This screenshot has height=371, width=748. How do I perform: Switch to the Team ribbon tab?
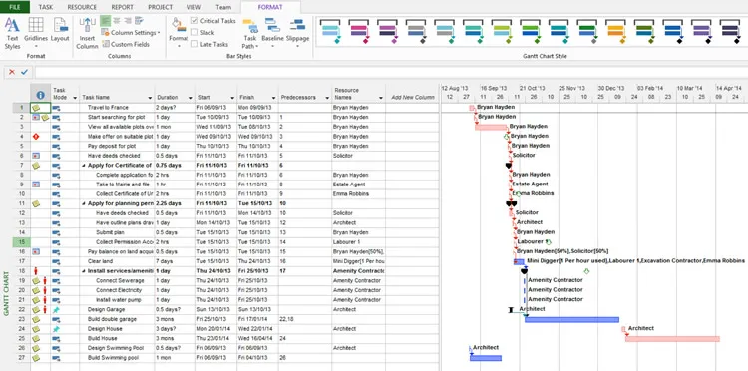coord(223,7)
